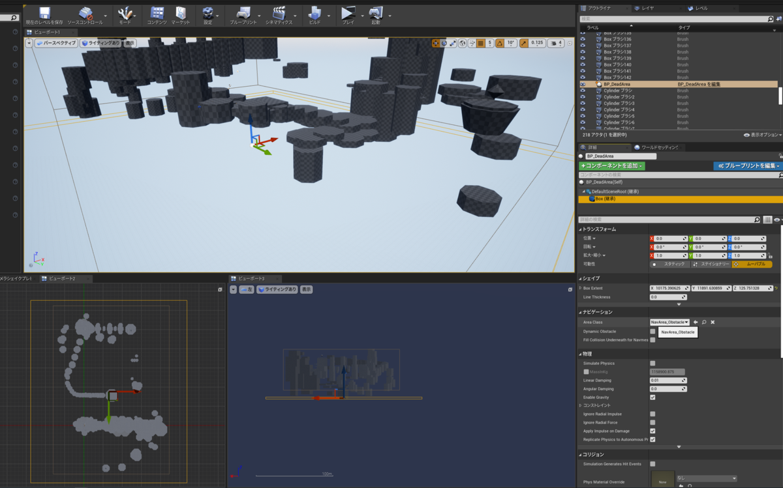Toggle world/local coordinate globe icon
The width and height of the screenshot is (783, 488).
click(x=462, y=43)
